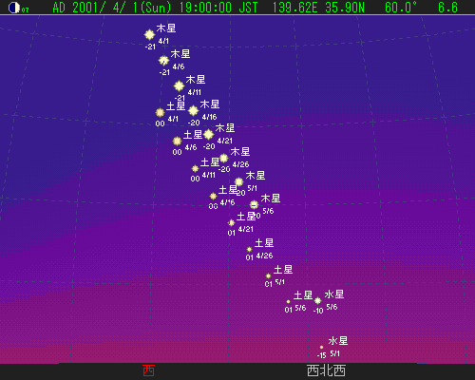Select the Jupiter marker dated 4/21

click(x=208, y=135)
